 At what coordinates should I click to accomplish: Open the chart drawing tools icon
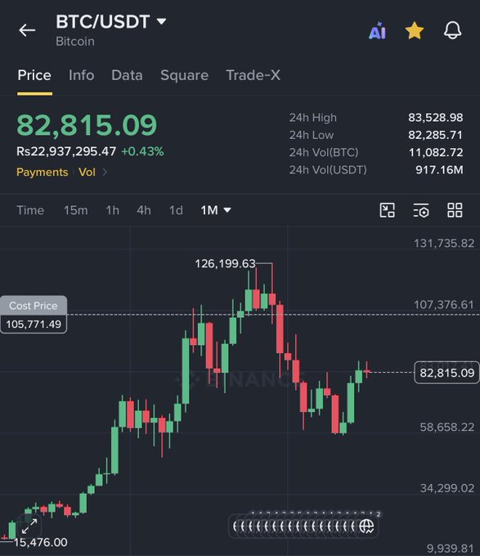click(x=387, y=210)
